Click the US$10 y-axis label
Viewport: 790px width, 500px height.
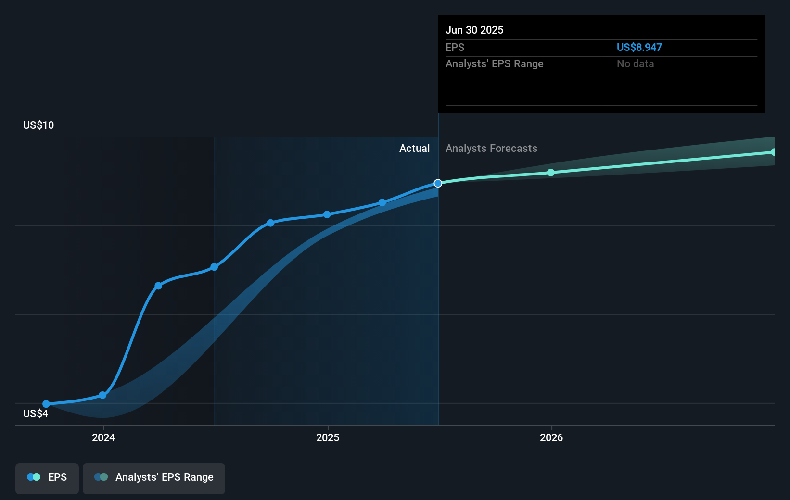(x=38, y=125)
